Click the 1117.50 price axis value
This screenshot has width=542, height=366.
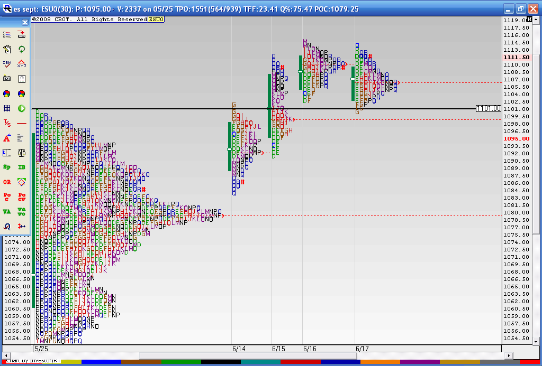click(517, 27)
